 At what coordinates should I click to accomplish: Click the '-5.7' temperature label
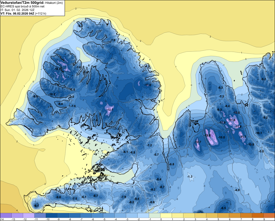tap(156, 155)
